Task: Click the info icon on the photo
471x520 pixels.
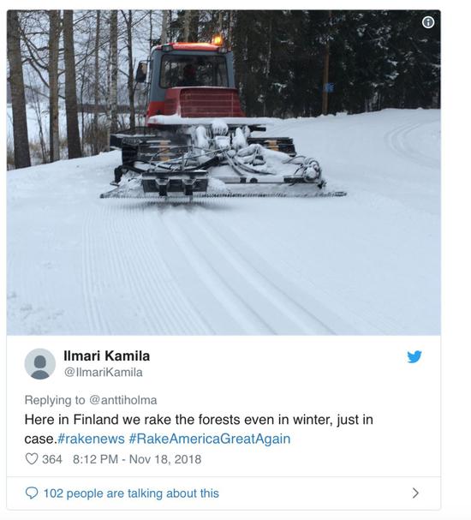Action: coord(428,22)
